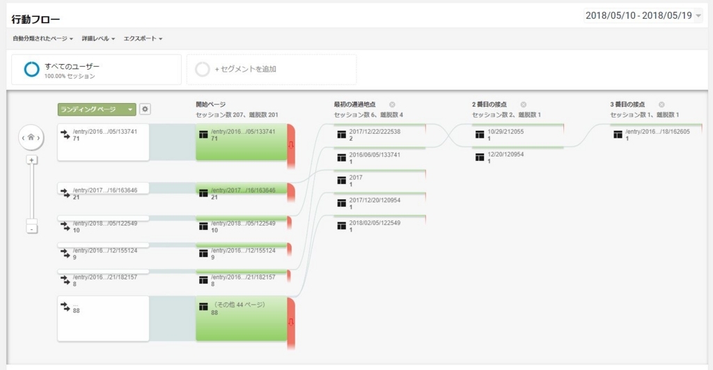Open the date range selector
This screenshot has width=713, height=370.
(643, 15)
